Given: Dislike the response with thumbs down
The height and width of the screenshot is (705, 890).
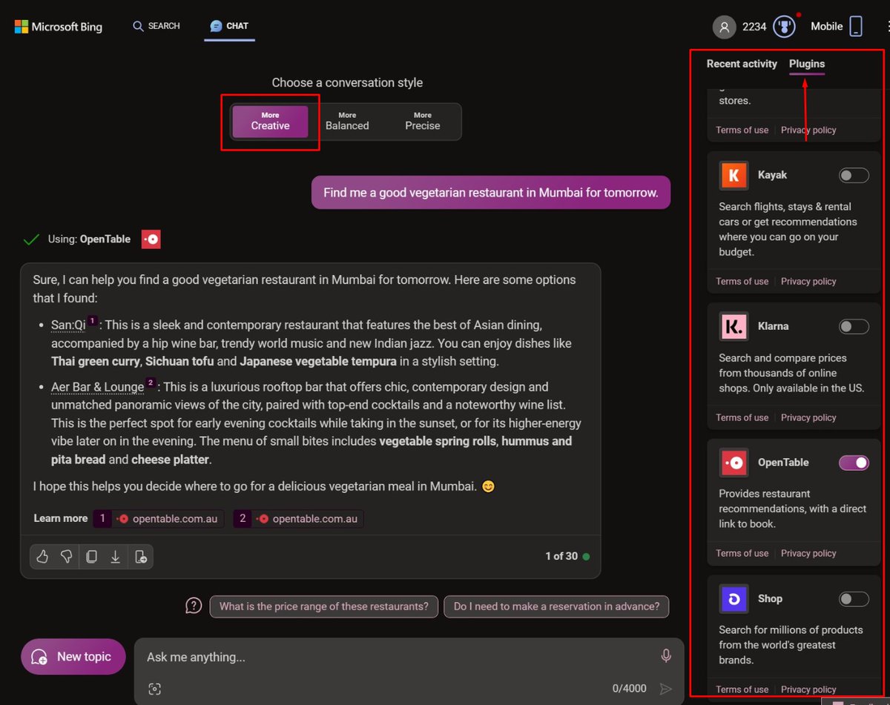Looking at the screenshot, I should click(x=67, y=557).
